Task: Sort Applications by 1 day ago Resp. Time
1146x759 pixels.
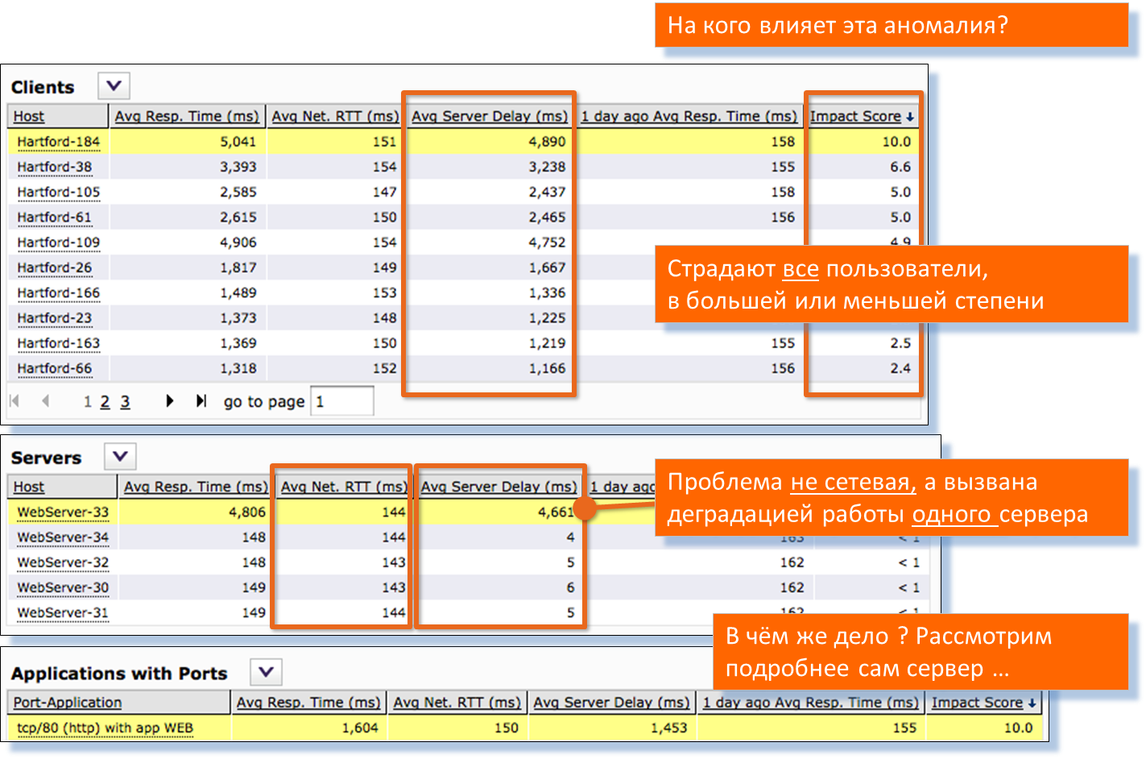Action: click(810, 703)
